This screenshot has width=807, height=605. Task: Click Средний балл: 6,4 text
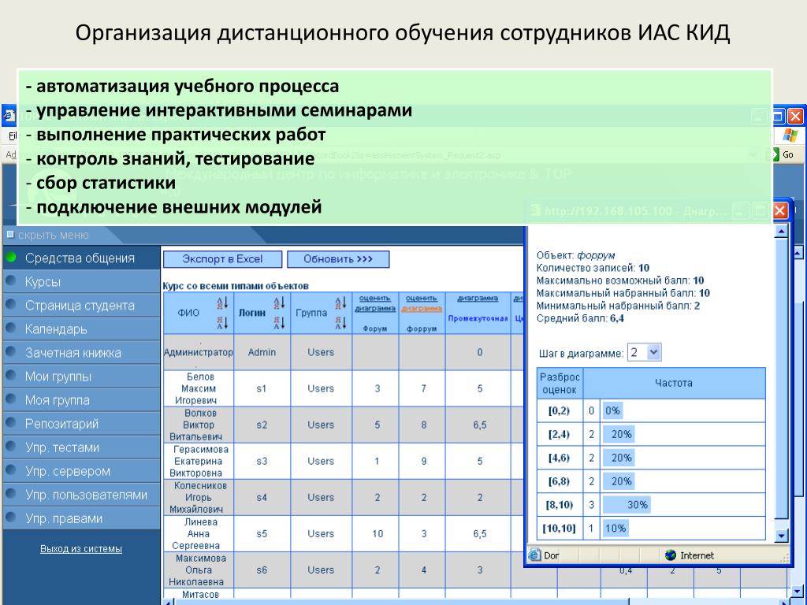click(x=580, y=318)
